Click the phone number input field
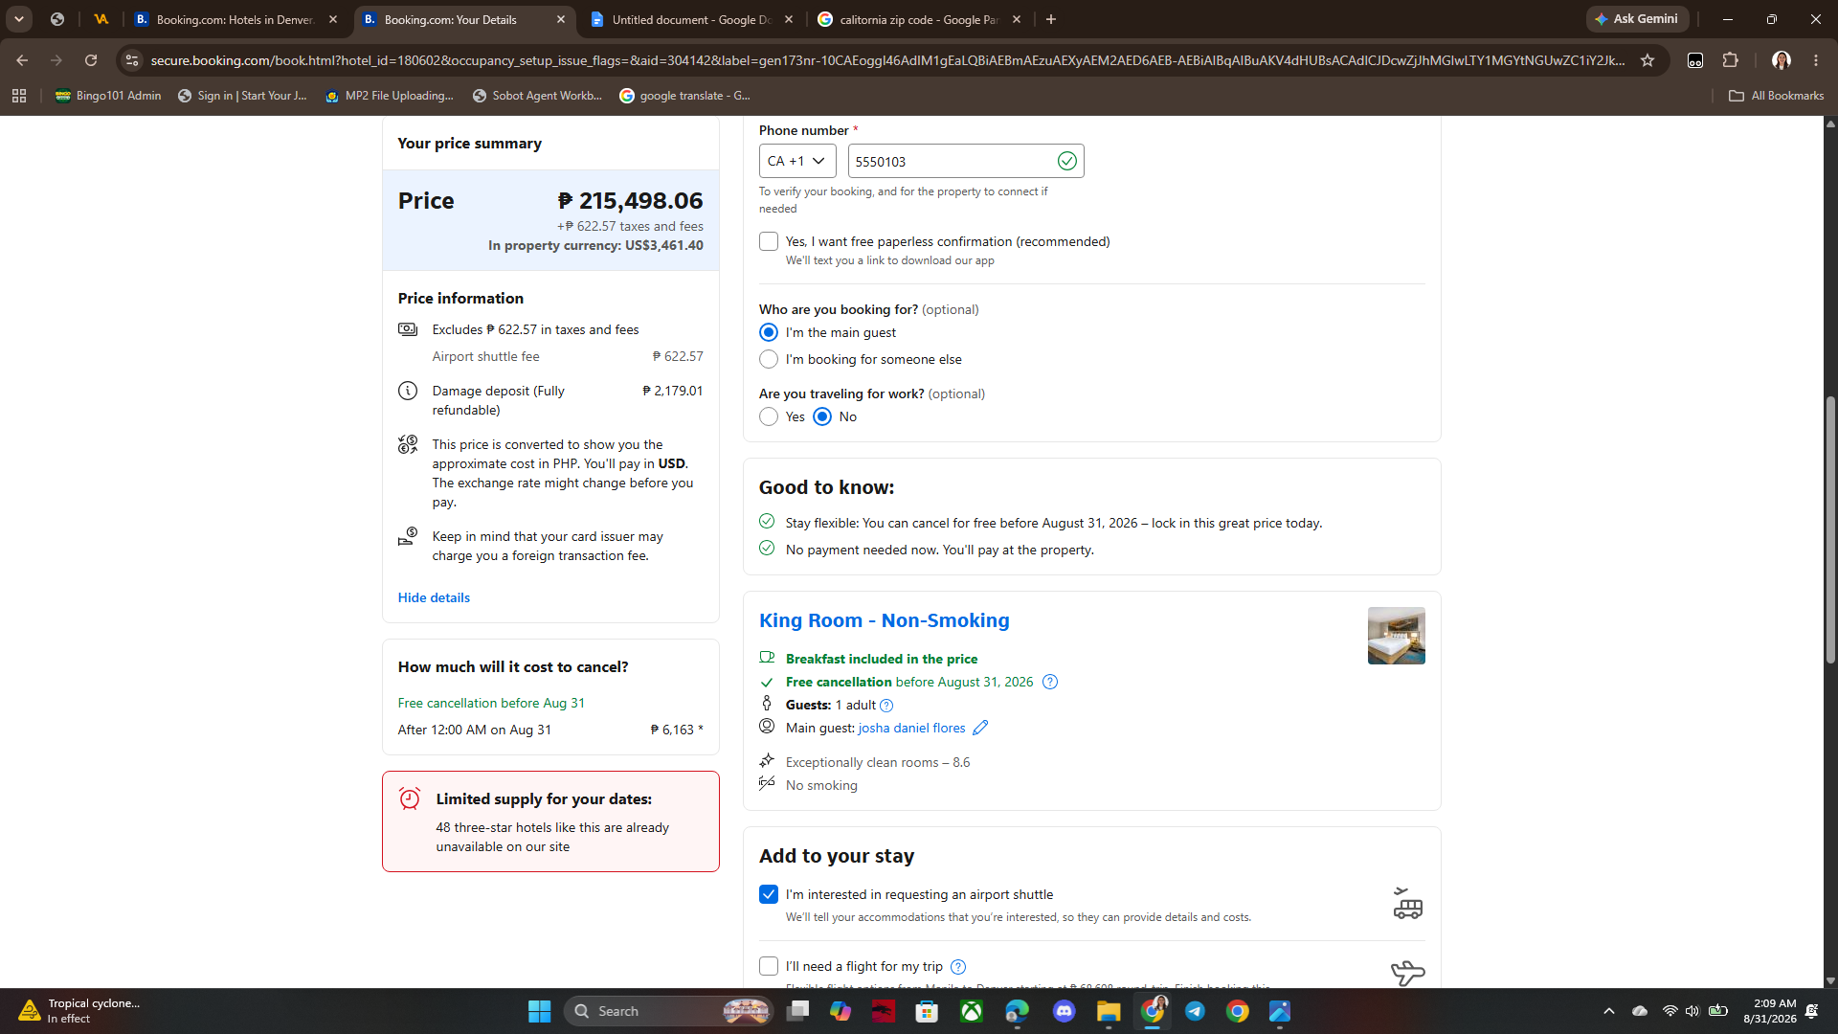The width and height of the screenshot is (1838, 1034). [966, 161]
